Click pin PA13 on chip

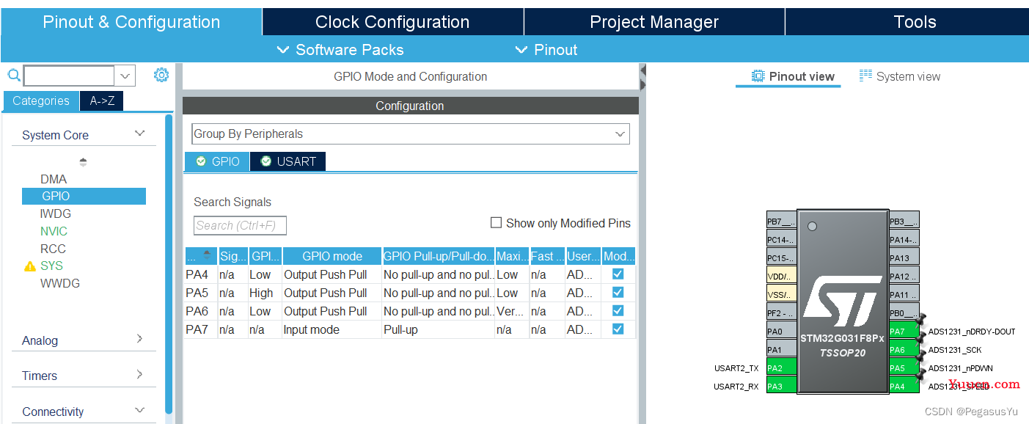tap(904, 257)
